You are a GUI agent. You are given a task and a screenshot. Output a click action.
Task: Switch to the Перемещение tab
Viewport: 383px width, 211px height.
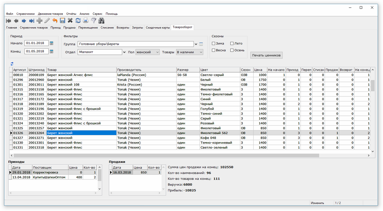click(88, 28)
